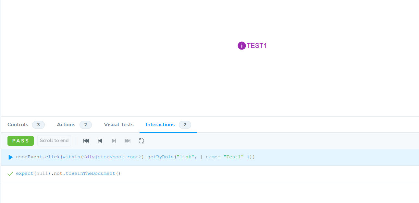This screenshot has height=203, width=419.
Task: Select the expect(null).not.toBeInTheDocument() step
Action: point(210,174)
